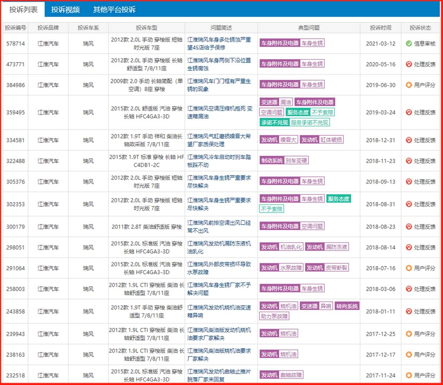Viewport: 443px width, 385px height.
Task: Click the orange star icon for complaint 291064
Action: pyautogui.click(x=409, y=268)
